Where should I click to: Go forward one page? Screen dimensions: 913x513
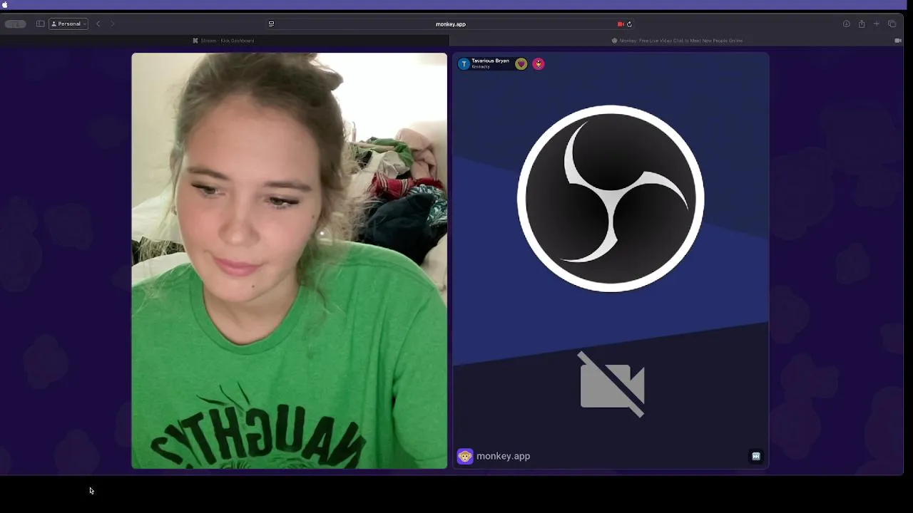point(112,24)
